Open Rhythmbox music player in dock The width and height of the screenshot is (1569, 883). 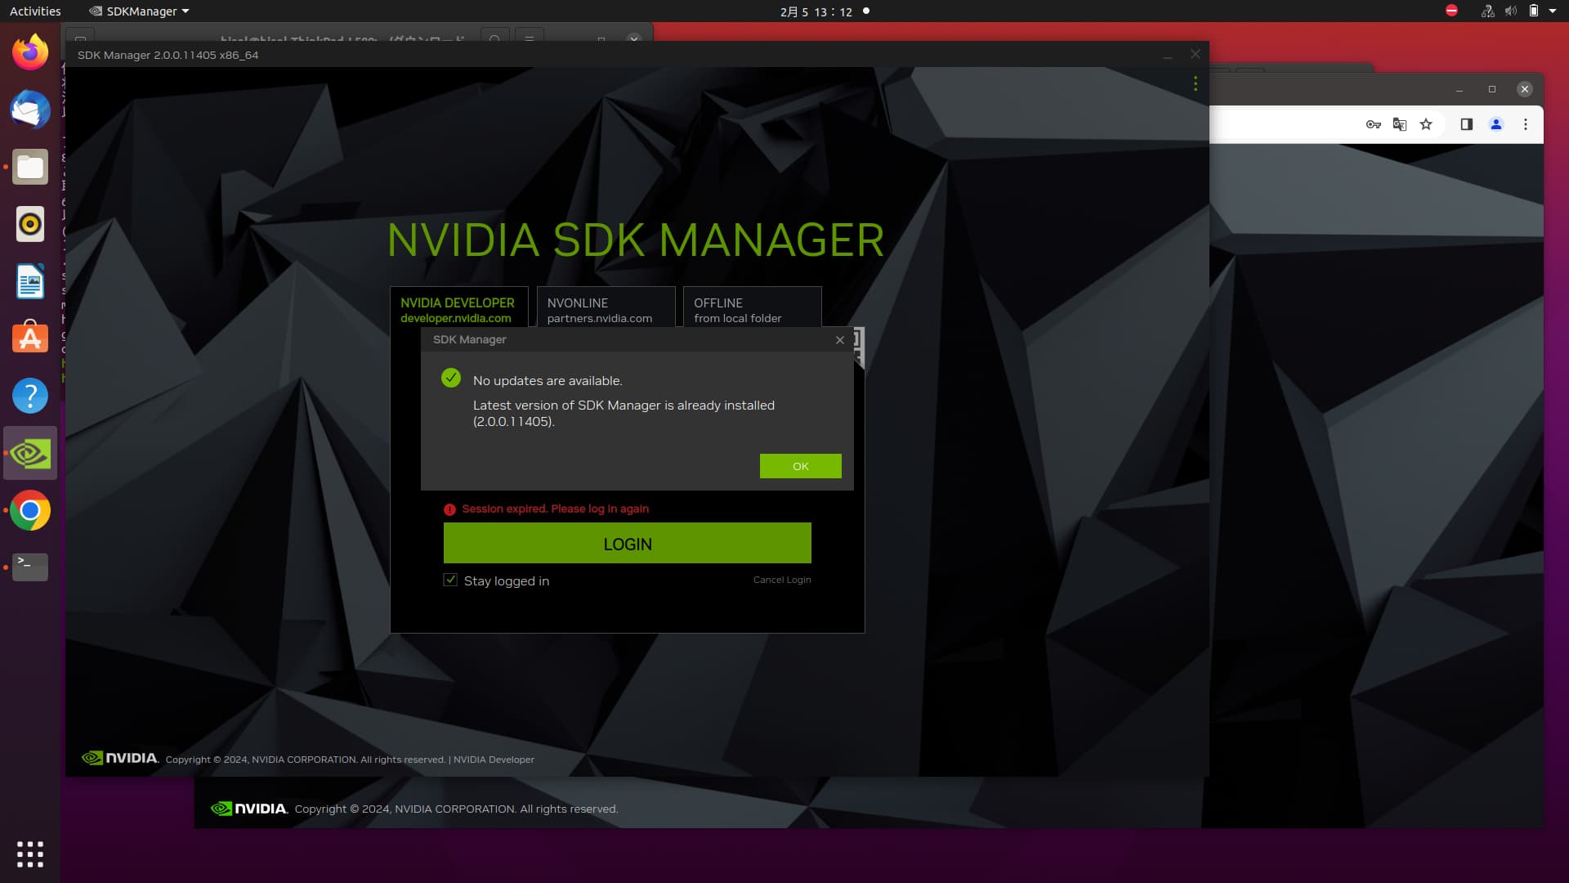click(x=30, y=224)
